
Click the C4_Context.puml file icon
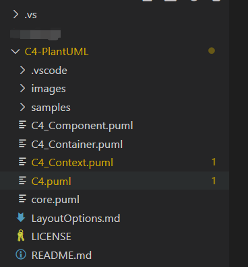(x=22, y=161)
